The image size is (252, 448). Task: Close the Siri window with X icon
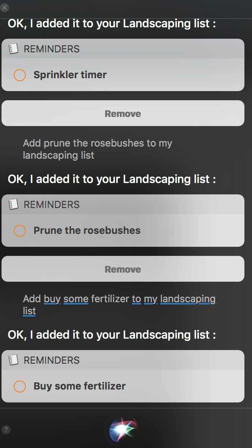click(x=5, y=8)
